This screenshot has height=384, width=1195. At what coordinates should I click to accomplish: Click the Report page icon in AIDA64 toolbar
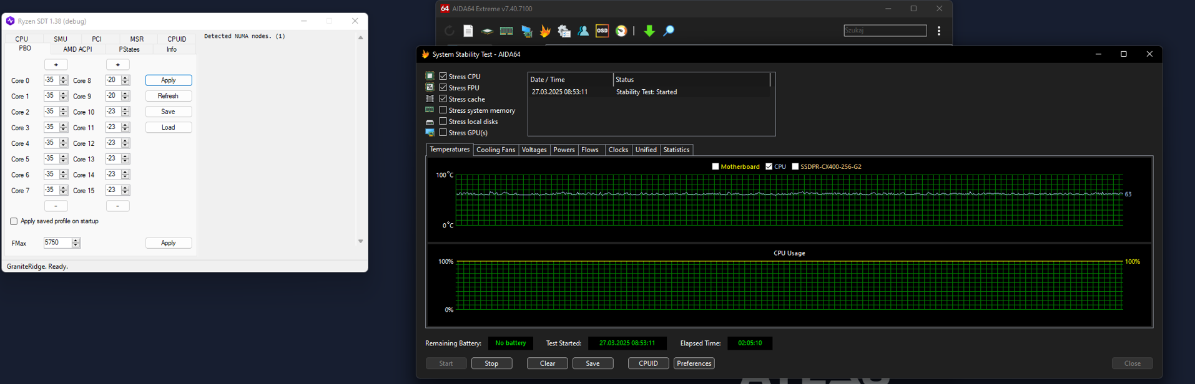click(468, 31)
